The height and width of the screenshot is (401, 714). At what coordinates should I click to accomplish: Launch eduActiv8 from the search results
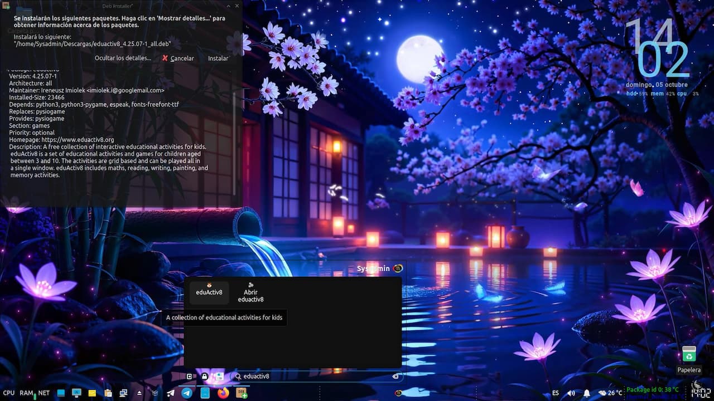(209, 292)
